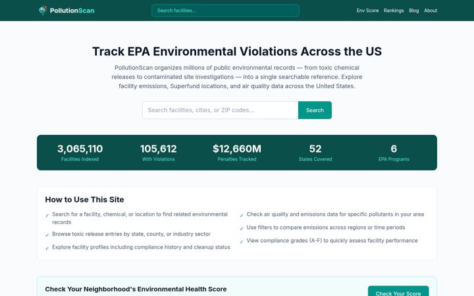The height and width of the screenshot is (296, 474).
Task: Click checkmark beside Check air quality tip
Action: pos(242,215)
